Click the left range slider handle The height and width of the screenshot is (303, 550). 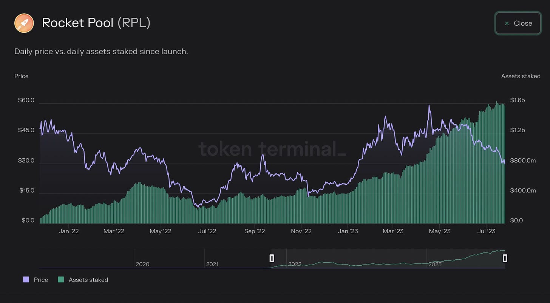[x=272, y=258]
